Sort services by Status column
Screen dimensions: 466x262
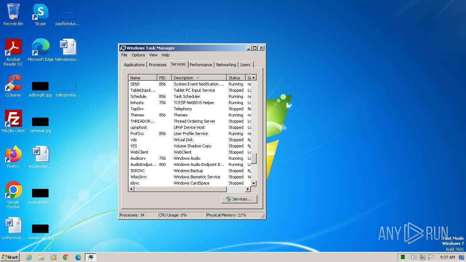click(x=236, y=78)
